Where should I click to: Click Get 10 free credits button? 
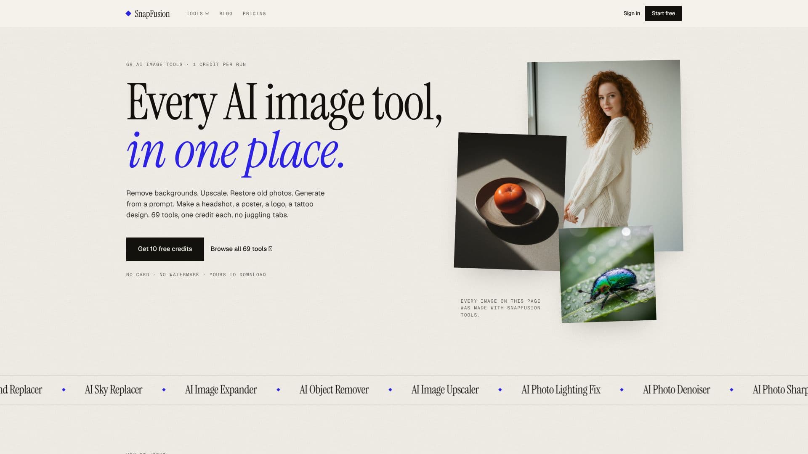[165, 249]
